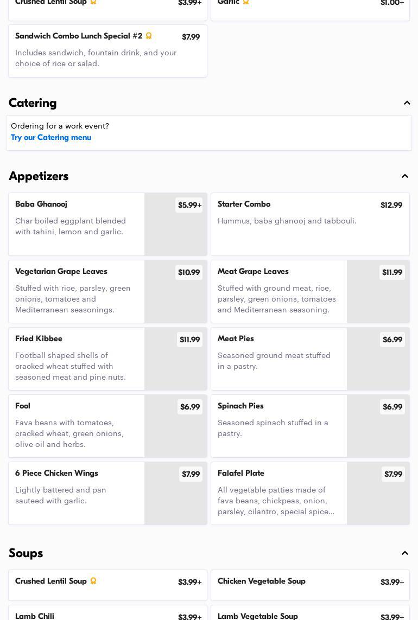This screenshot has width=418, height=620.
Task: Open the Fried Kibbee item image
Action: click(x=176, y=366)
